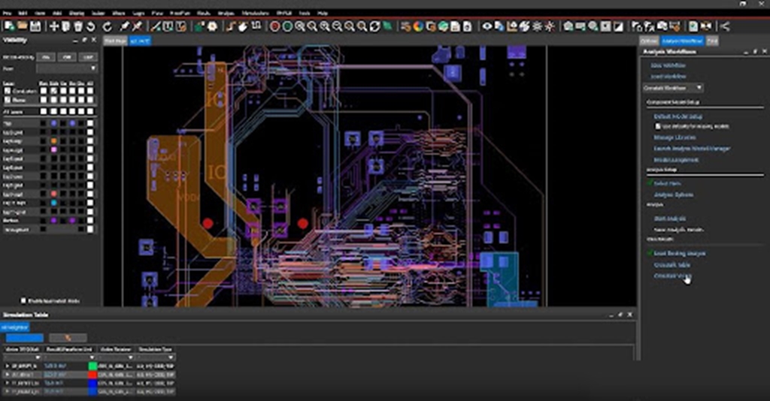The image size is (770, 401).
Task: Click the orange layer color swatch
Action: [53, 141]
